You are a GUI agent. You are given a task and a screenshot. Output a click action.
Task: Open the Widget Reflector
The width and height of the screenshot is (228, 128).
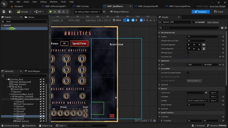point(119,12)
